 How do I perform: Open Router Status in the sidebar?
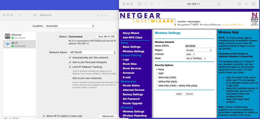click(x=131, y=85)
